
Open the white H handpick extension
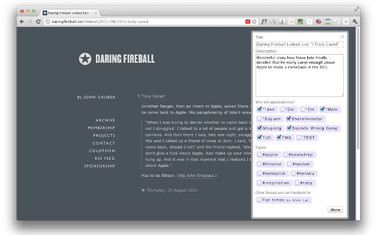[x=346, y=22]
